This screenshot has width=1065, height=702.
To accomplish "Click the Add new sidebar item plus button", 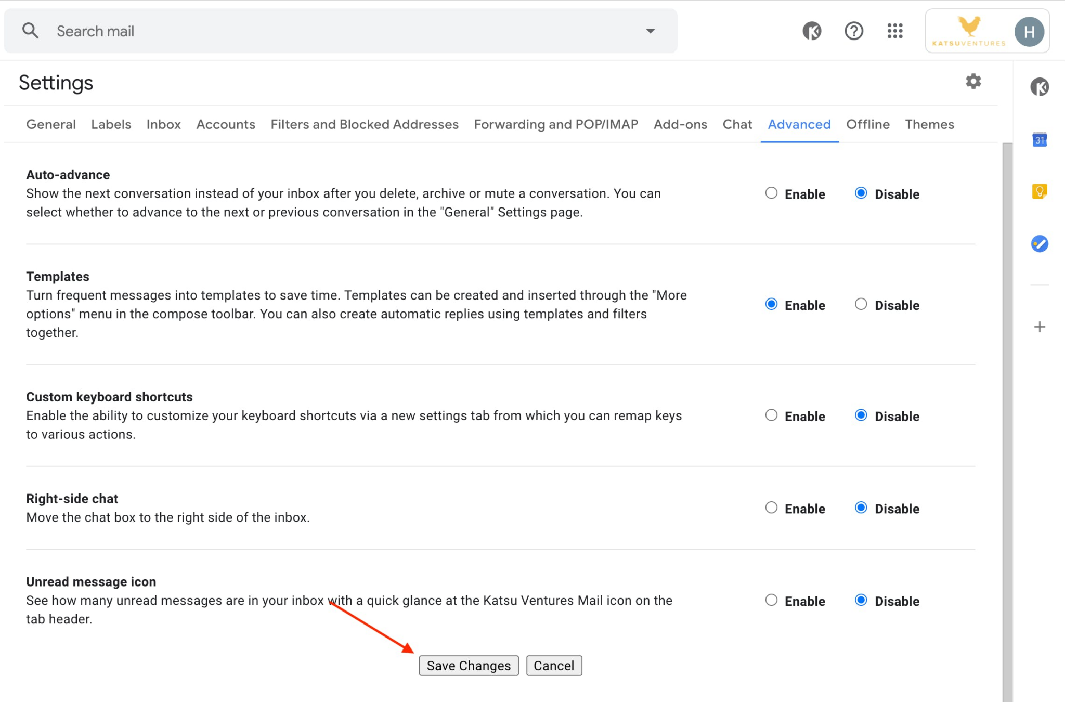I will click(1040, 325).
